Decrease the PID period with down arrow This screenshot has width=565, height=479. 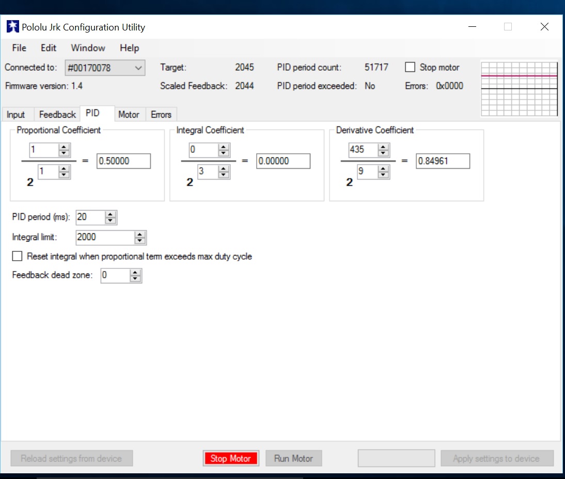click(x=110, y=220)
